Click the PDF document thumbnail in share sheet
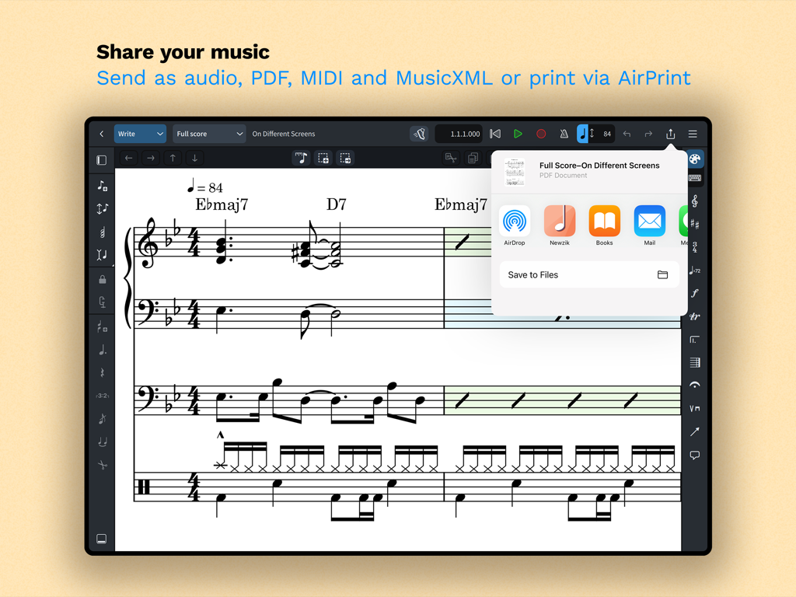The height and width of the screenshot is (597, 796). click(x=515, y=171)
